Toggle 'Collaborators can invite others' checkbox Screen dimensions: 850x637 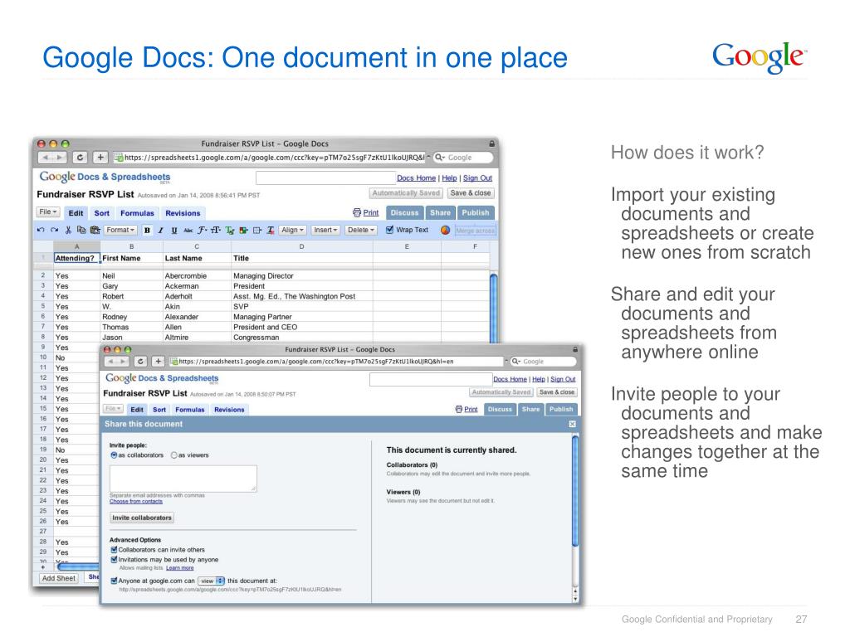pyautogui.click(x=114, y=550)
